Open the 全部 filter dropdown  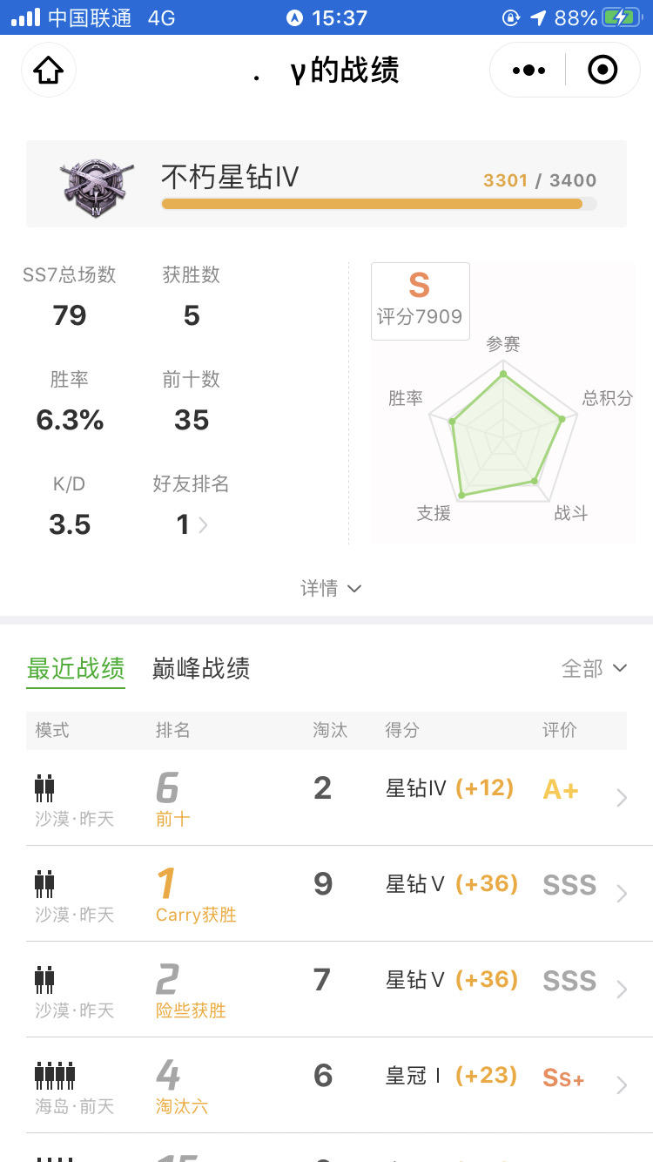[594, 668]
